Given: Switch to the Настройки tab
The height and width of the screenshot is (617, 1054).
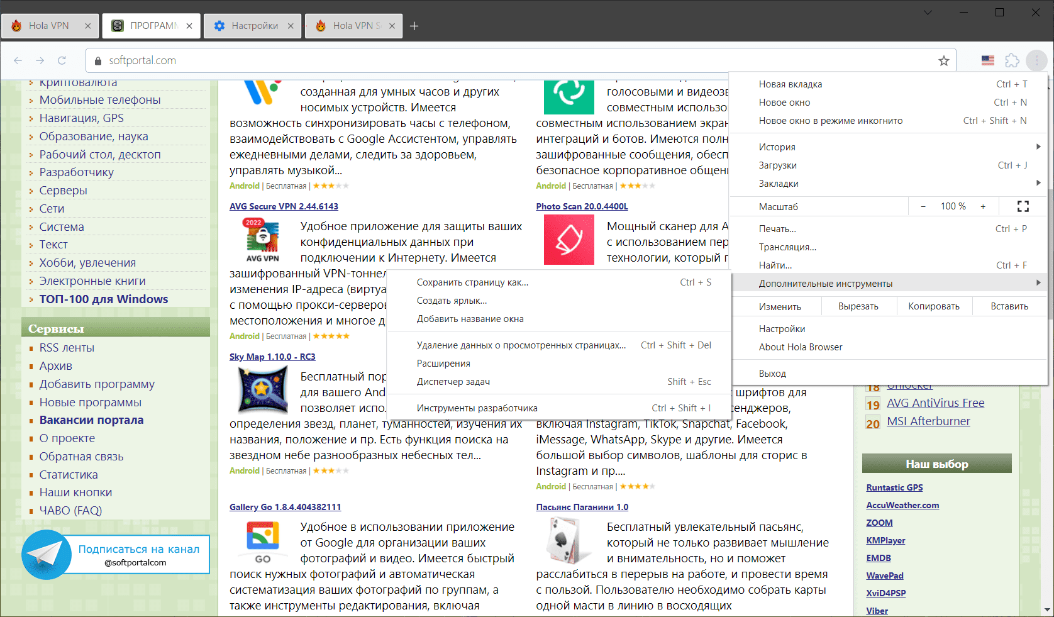Looking at the screenshot, I should point(252,26).
